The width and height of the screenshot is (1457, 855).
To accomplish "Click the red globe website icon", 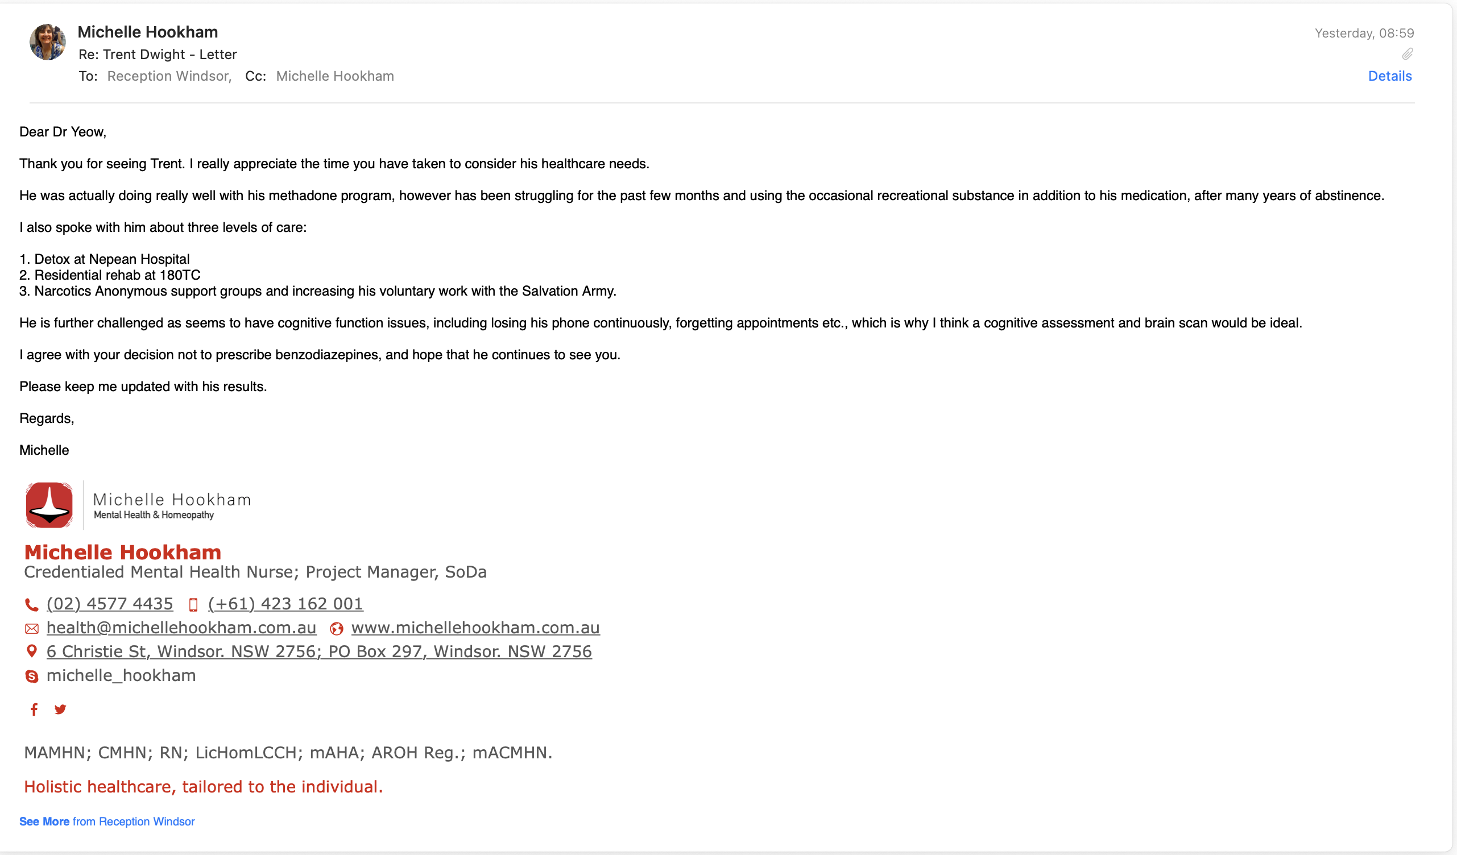I will pos(337,628).
